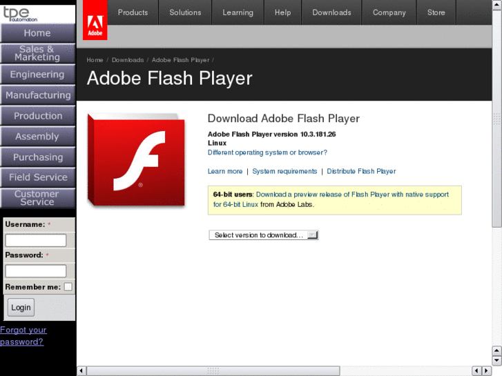Open the Products menu
This screenshot has width=502, height=376.
pyautogui.click(x=133, y=12)
